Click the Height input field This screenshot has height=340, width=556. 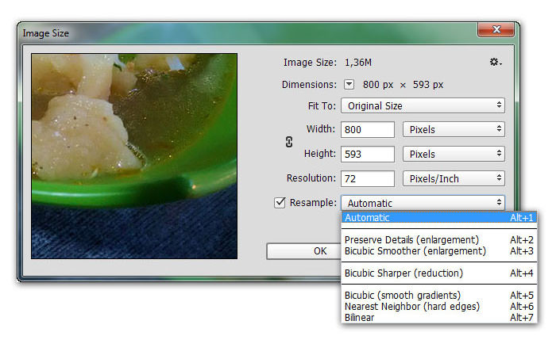(368, 154)
